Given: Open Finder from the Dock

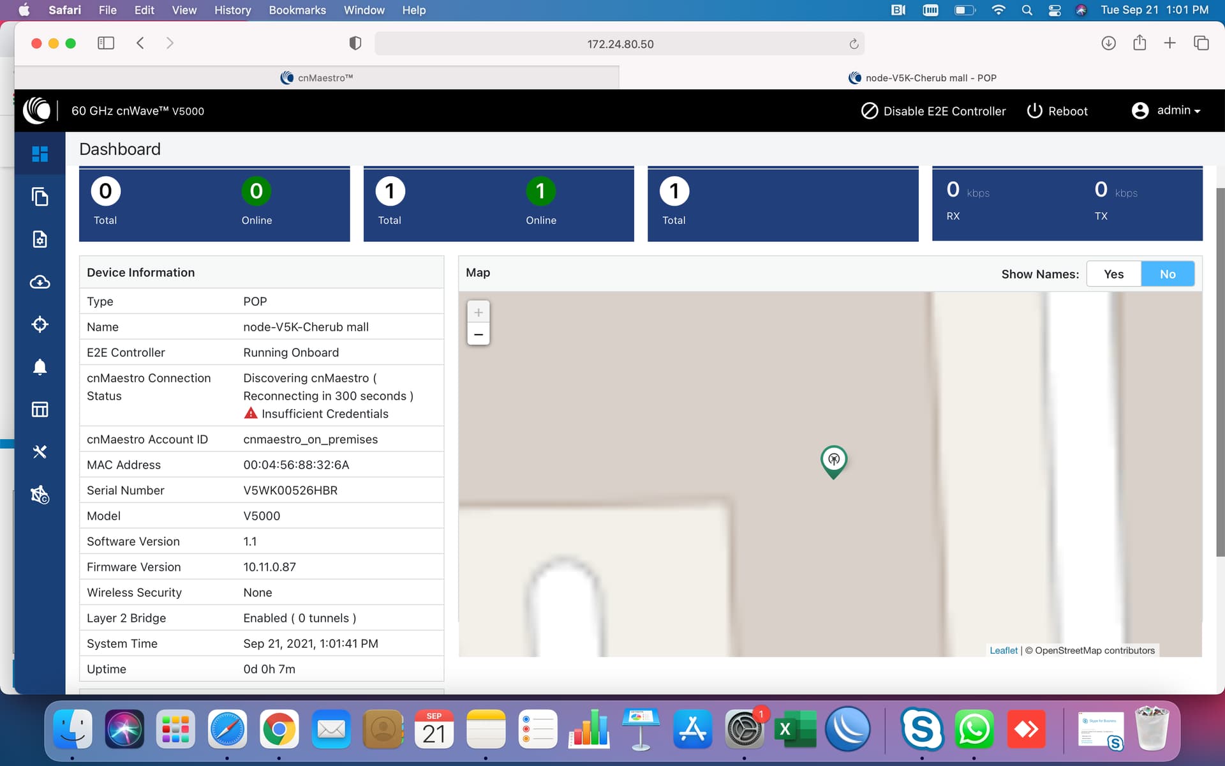Looking at the screenshot, I should (x=72, y=729).
